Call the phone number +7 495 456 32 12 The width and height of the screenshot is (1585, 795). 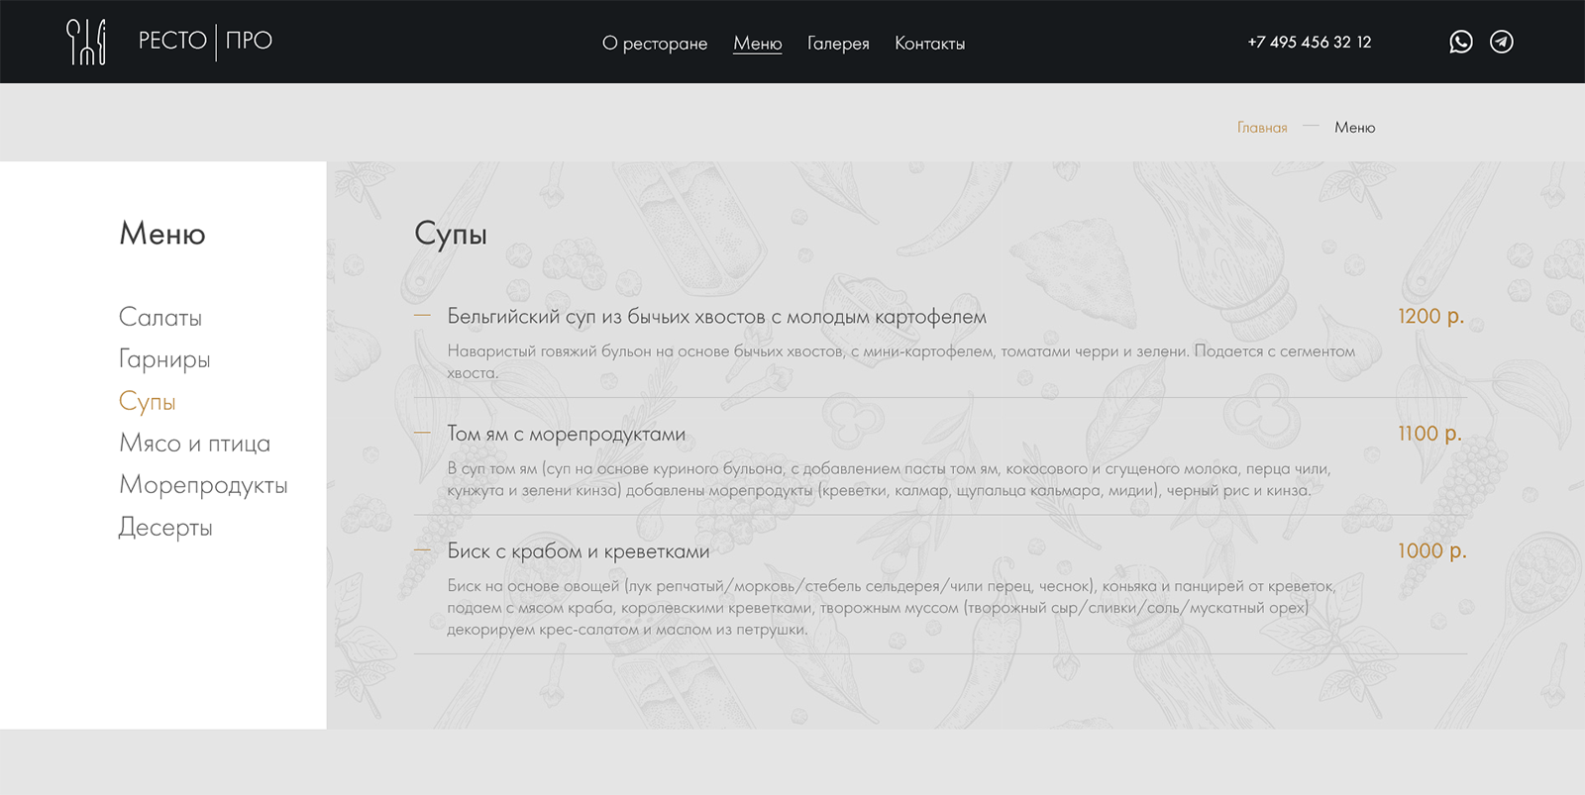(x=1310, y=42)
